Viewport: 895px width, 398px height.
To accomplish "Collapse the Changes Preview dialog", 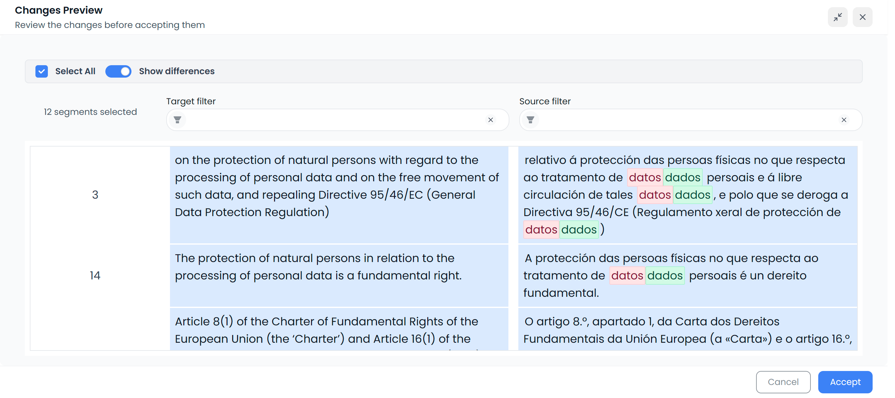I will pyautogui.click(x=837, y=17).
